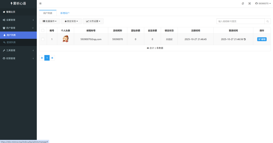Click the blue 编辑 button
The height and width of the screenshot is (143, 273).
click(262, 39)
